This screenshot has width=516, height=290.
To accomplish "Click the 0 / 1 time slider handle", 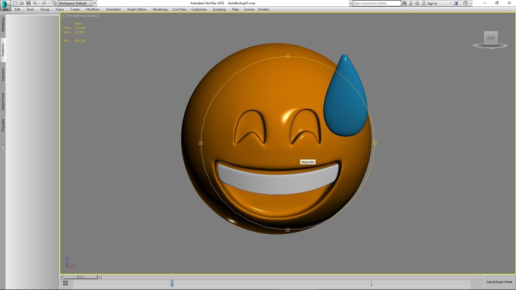I will pyautogui.click(x=81, y=277).
